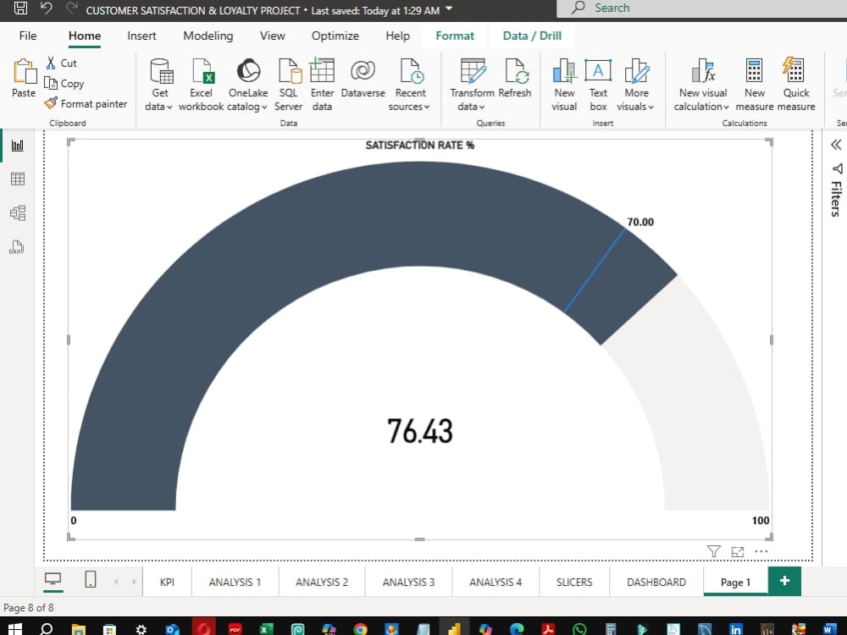Click the visual's filter funnel icon
The height and width of the screenshot is (635, 847).
(713, 551)
